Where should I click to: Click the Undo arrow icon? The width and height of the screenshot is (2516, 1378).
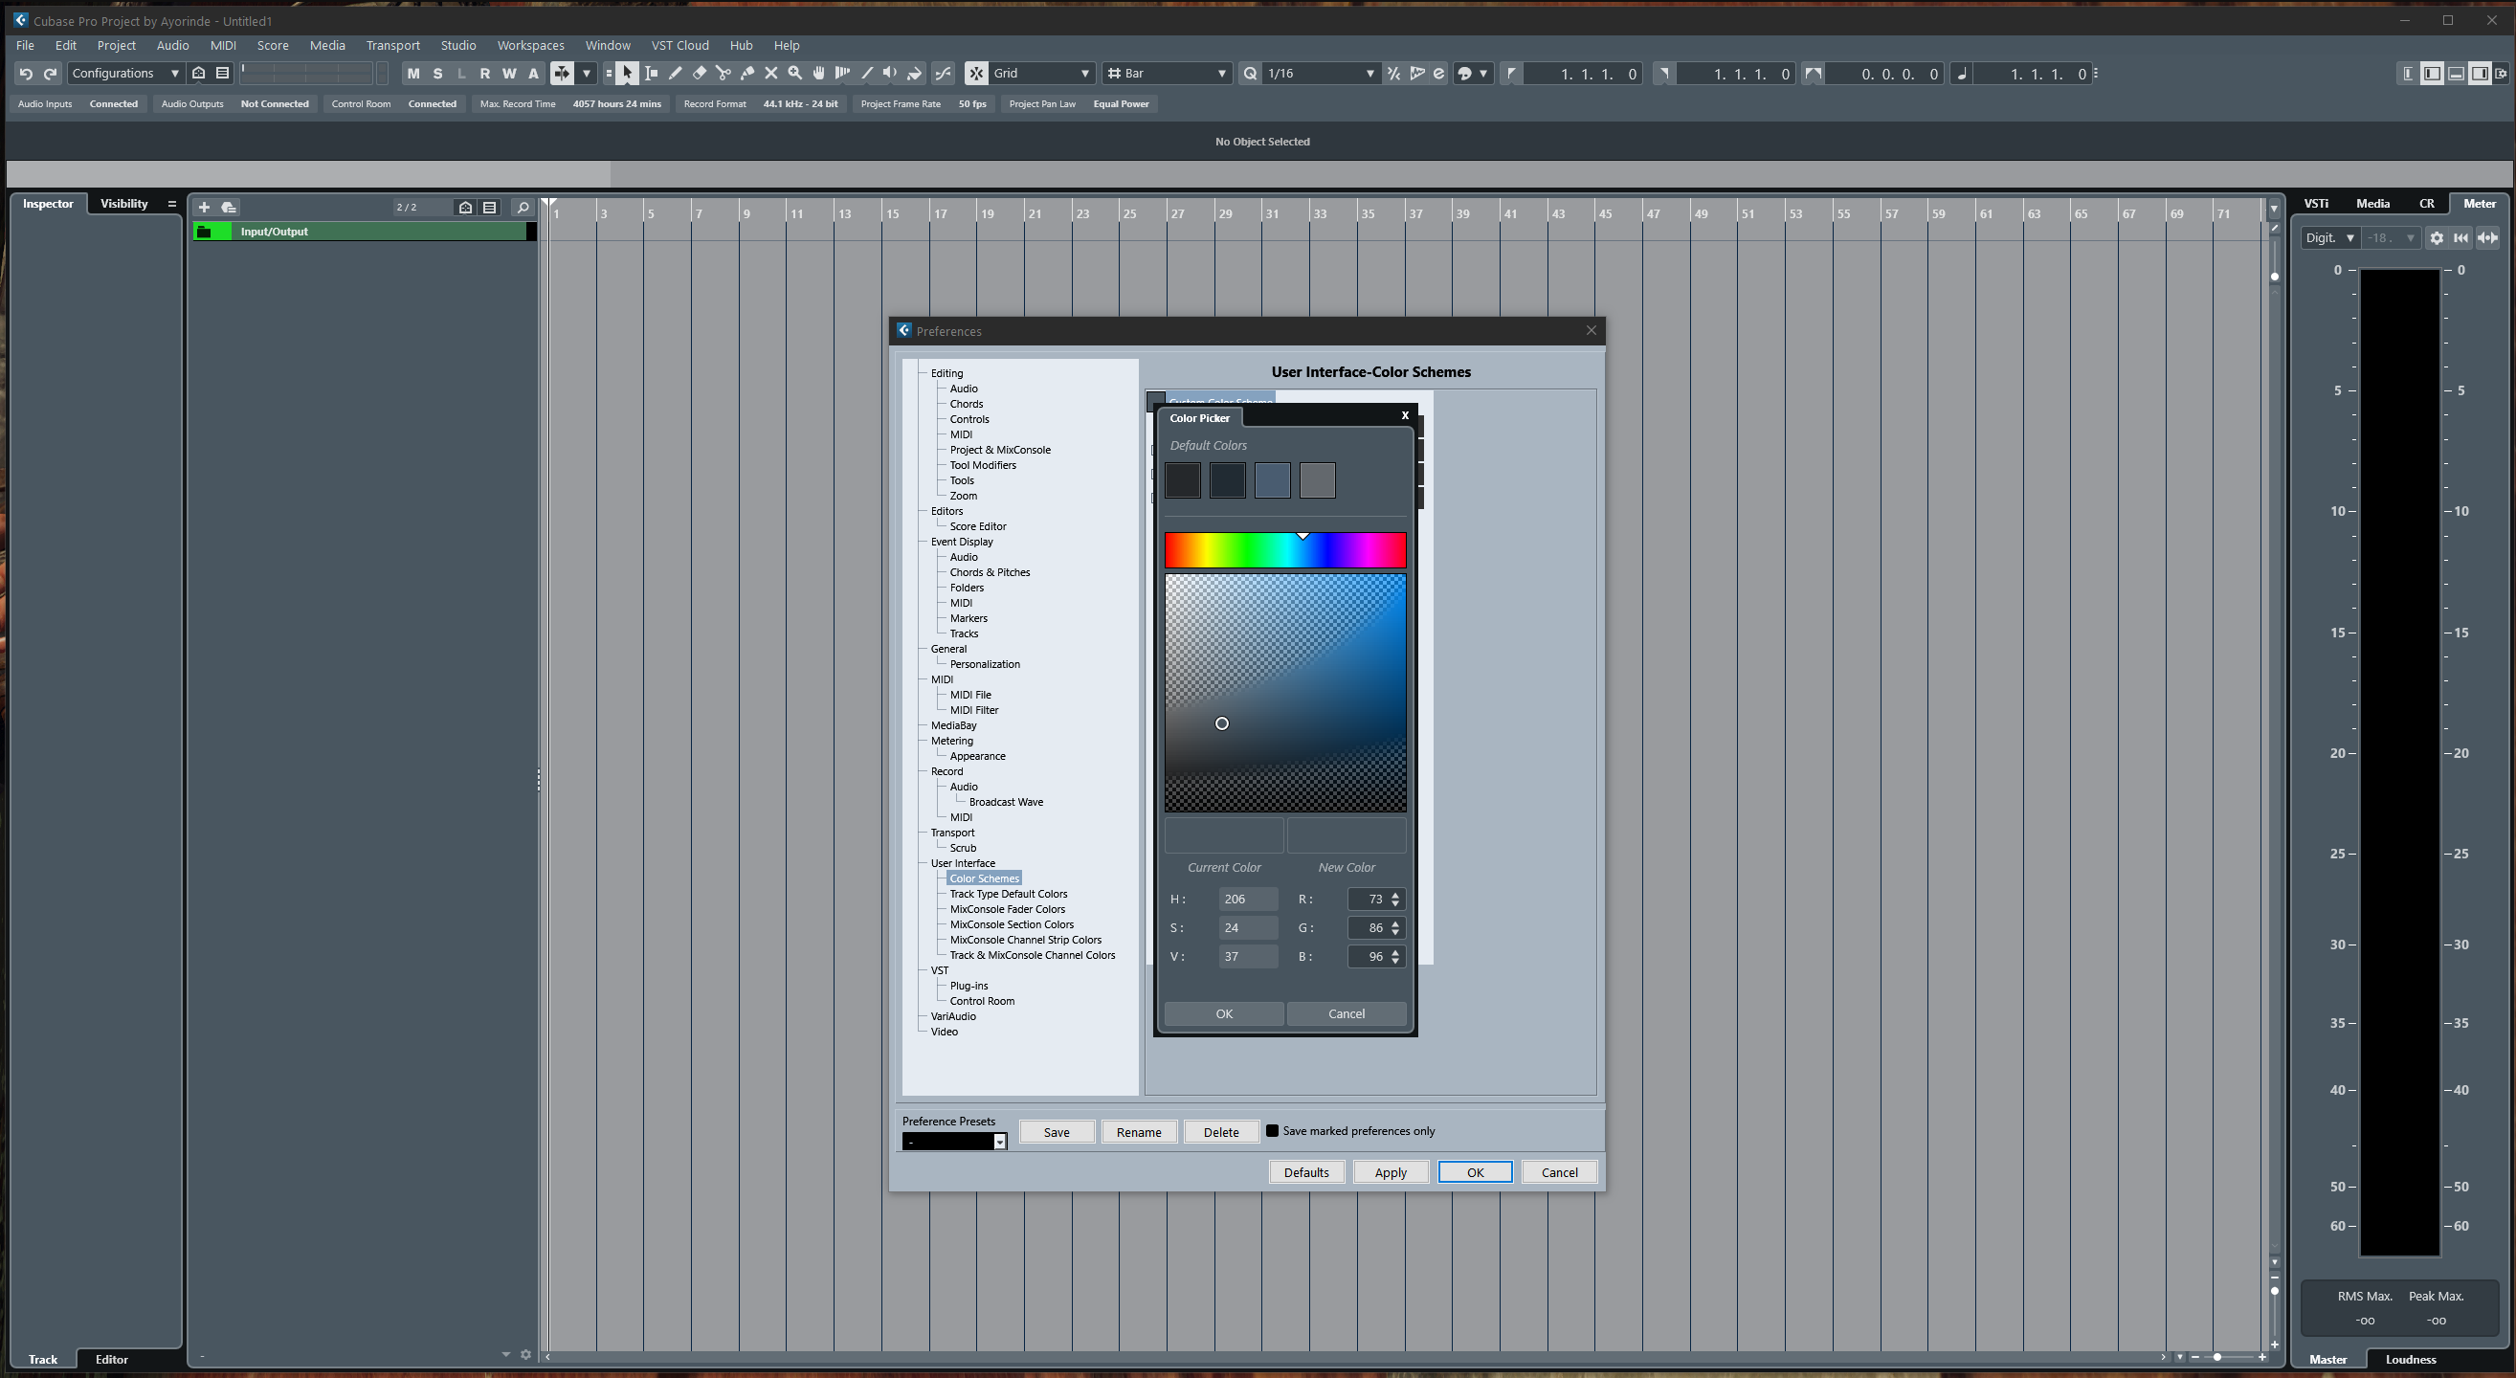27,74
